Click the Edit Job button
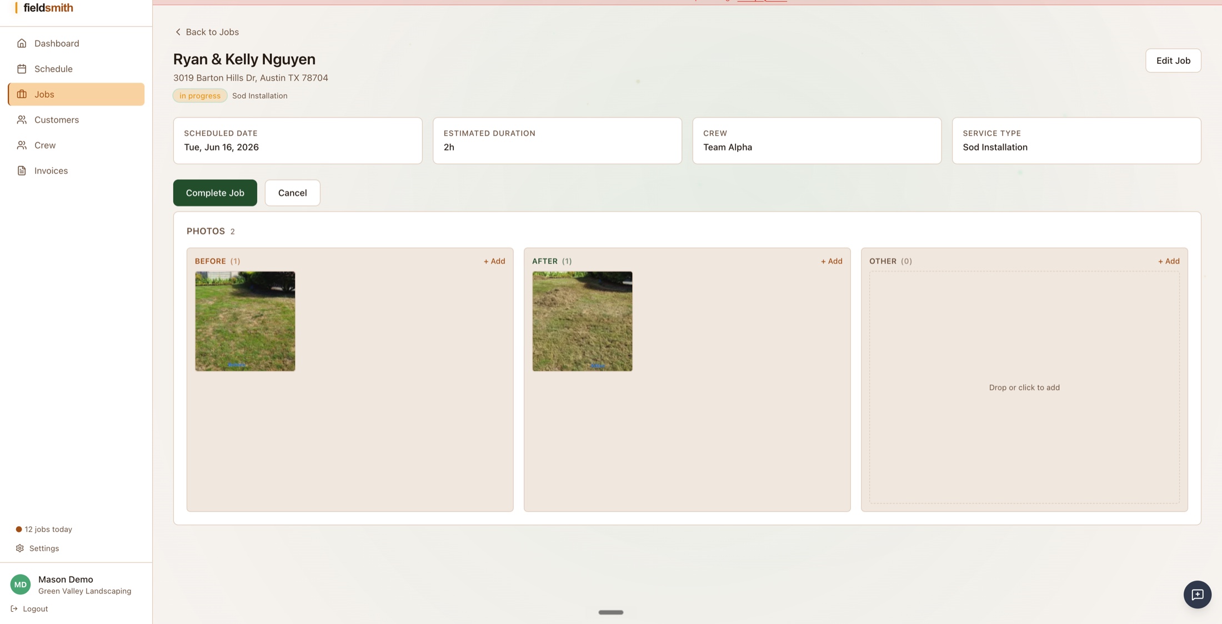Viewport: 1222px width, 624px height. (x=1173, y=61)
